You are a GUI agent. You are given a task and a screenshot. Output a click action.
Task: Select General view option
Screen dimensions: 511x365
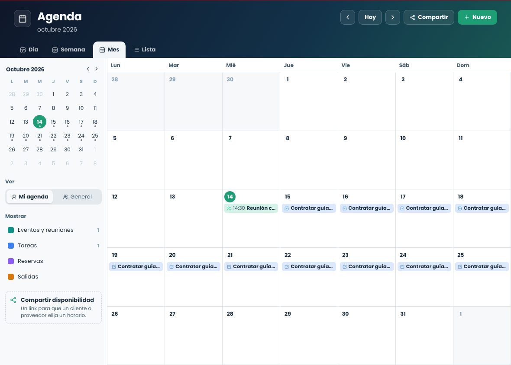click(77, 197)
